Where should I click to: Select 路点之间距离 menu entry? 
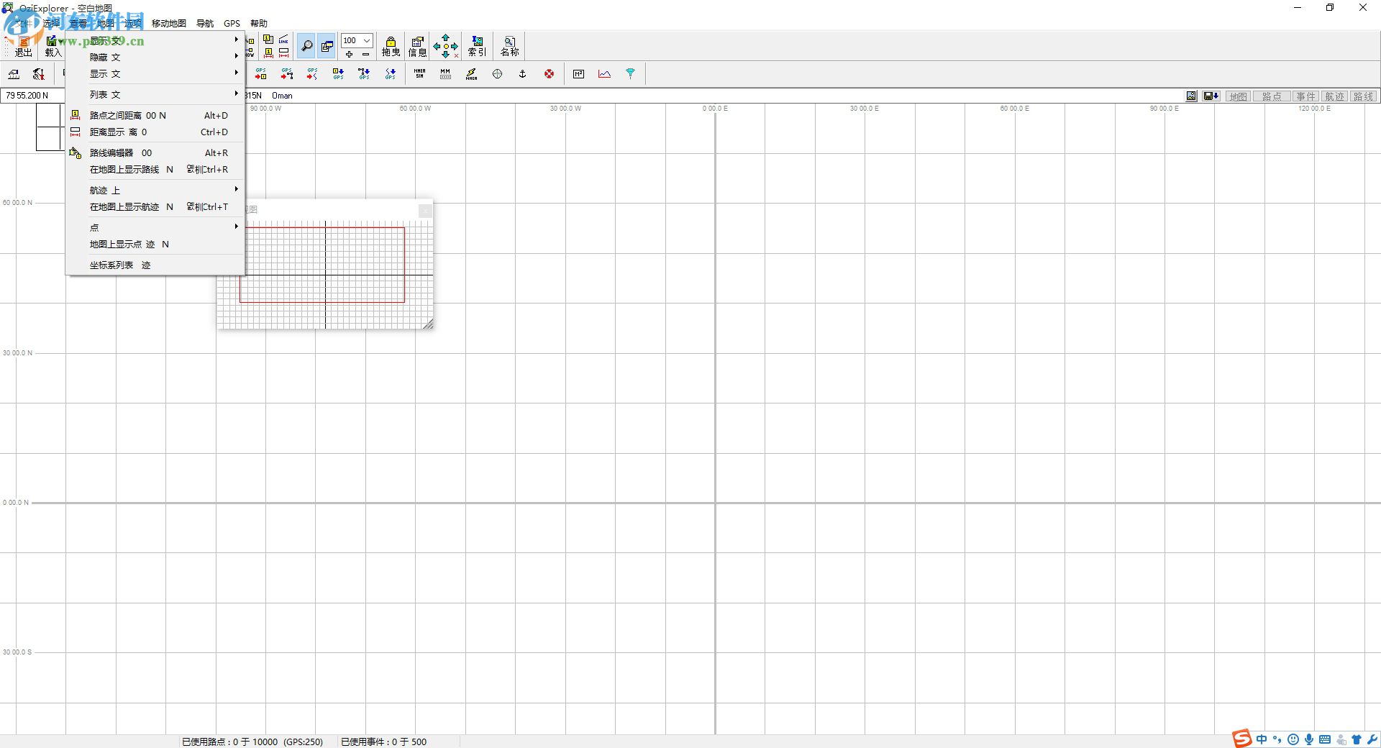[155, 115]
